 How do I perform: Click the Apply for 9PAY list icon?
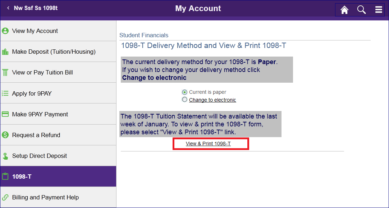coord(5,93)
